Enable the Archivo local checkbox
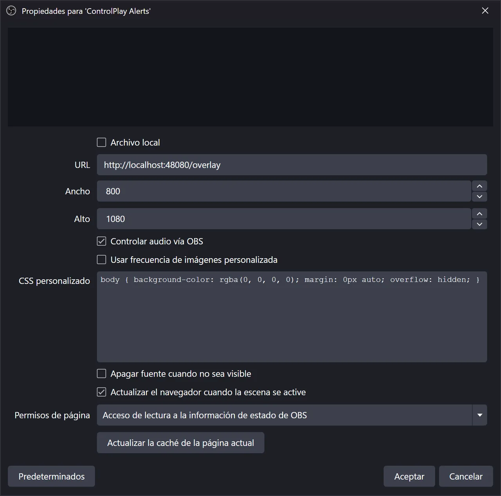This screenshot has width=501, height=496. [x=101, y=142]
